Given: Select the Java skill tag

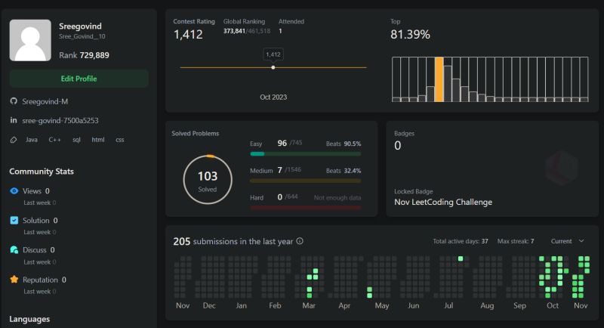Looking at the screenshot, I should (x=32, y=140).
